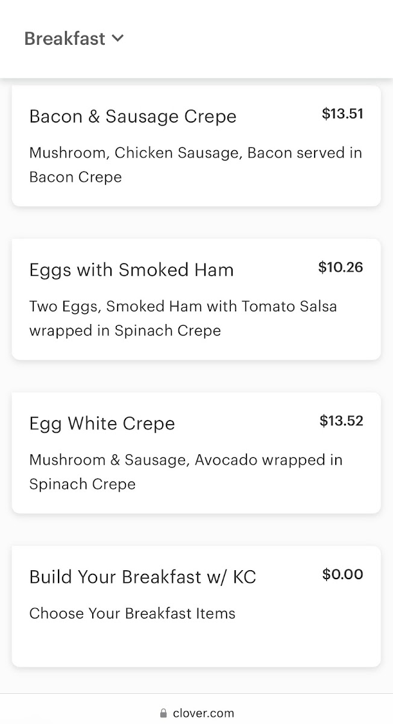This screenshot has width=393, height=724.
Task: Select the clover.com address text
Action: [203, 714]
